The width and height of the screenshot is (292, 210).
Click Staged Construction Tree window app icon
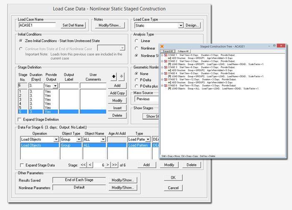point(162,46)
